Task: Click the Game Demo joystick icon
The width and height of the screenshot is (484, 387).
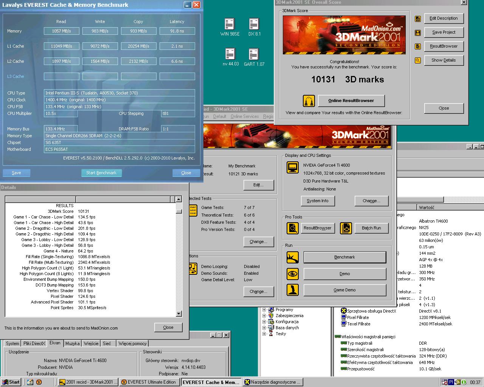Action: [x=292, y=290]
